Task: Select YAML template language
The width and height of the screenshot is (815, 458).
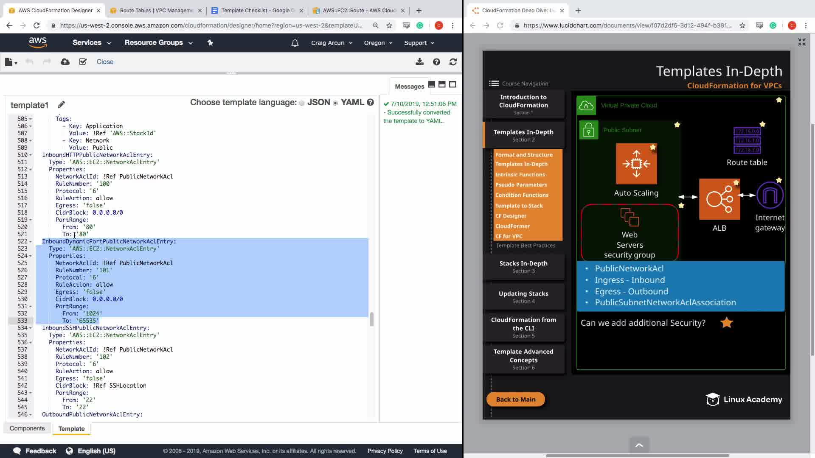Action: tap(335, 103)
